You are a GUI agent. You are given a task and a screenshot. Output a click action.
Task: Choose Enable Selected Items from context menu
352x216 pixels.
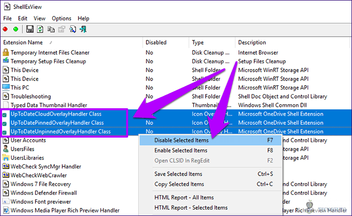click(x=210, y=150)
